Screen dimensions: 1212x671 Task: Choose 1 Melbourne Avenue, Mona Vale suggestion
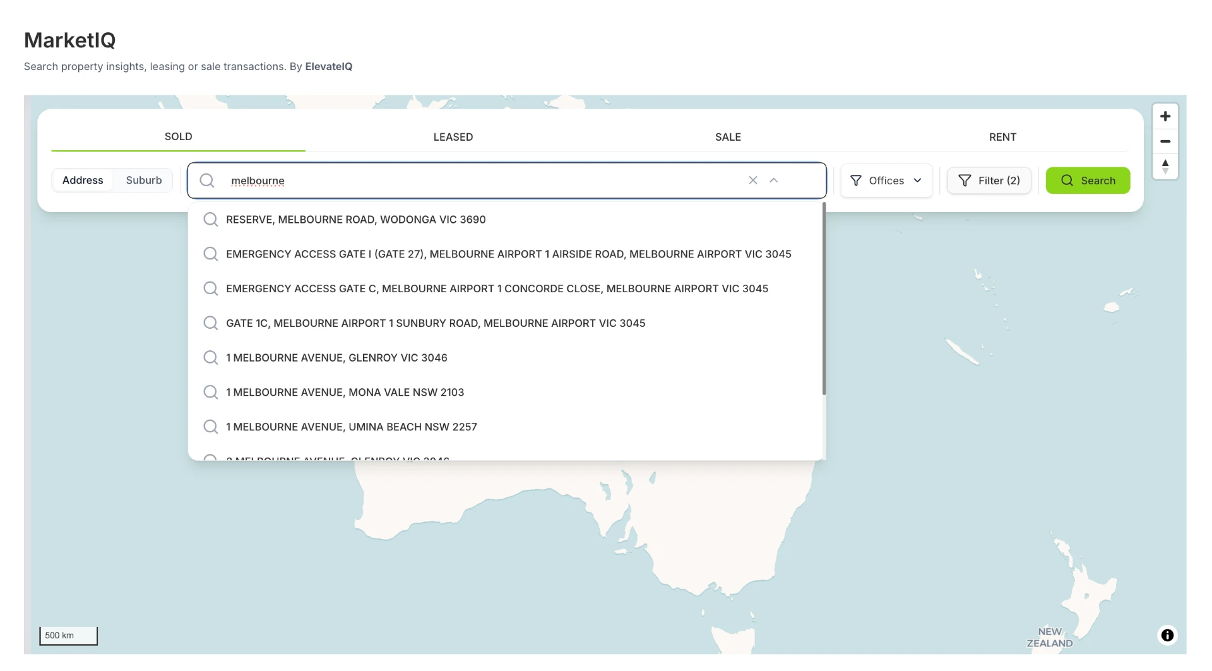pos(505,393)
